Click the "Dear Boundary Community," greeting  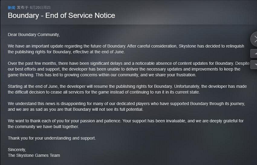(34, 35)
